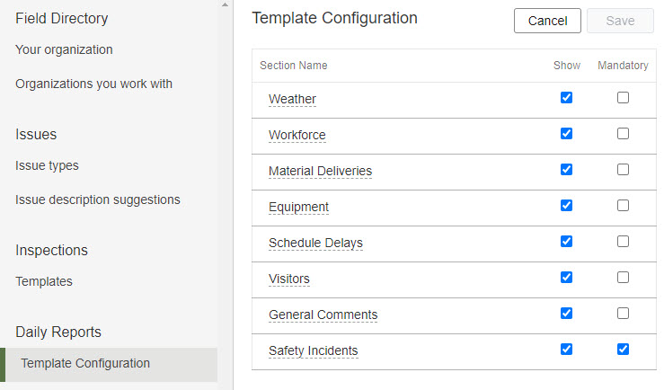
Task: Click sidebar scrollbar up arrow
Action: (x=226, y=4)
